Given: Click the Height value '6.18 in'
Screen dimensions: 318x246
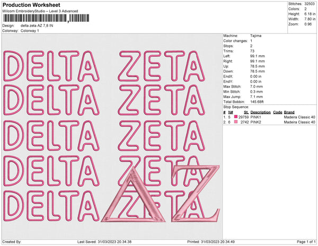Looking at the screenshot, I should tap(310, 14).
